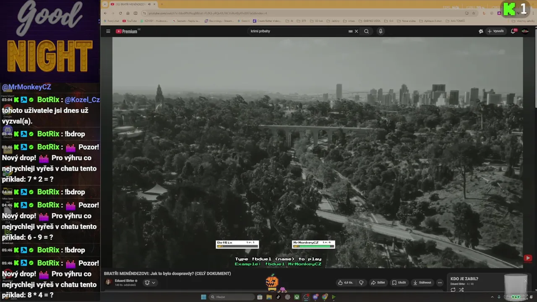Open the Xbox app on the taskbar
Screen dimensions: 537x302
[x=297, y=297]
